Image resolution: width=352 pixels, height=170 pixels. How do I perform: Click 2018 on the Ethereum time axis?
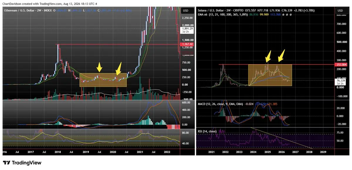58,152
